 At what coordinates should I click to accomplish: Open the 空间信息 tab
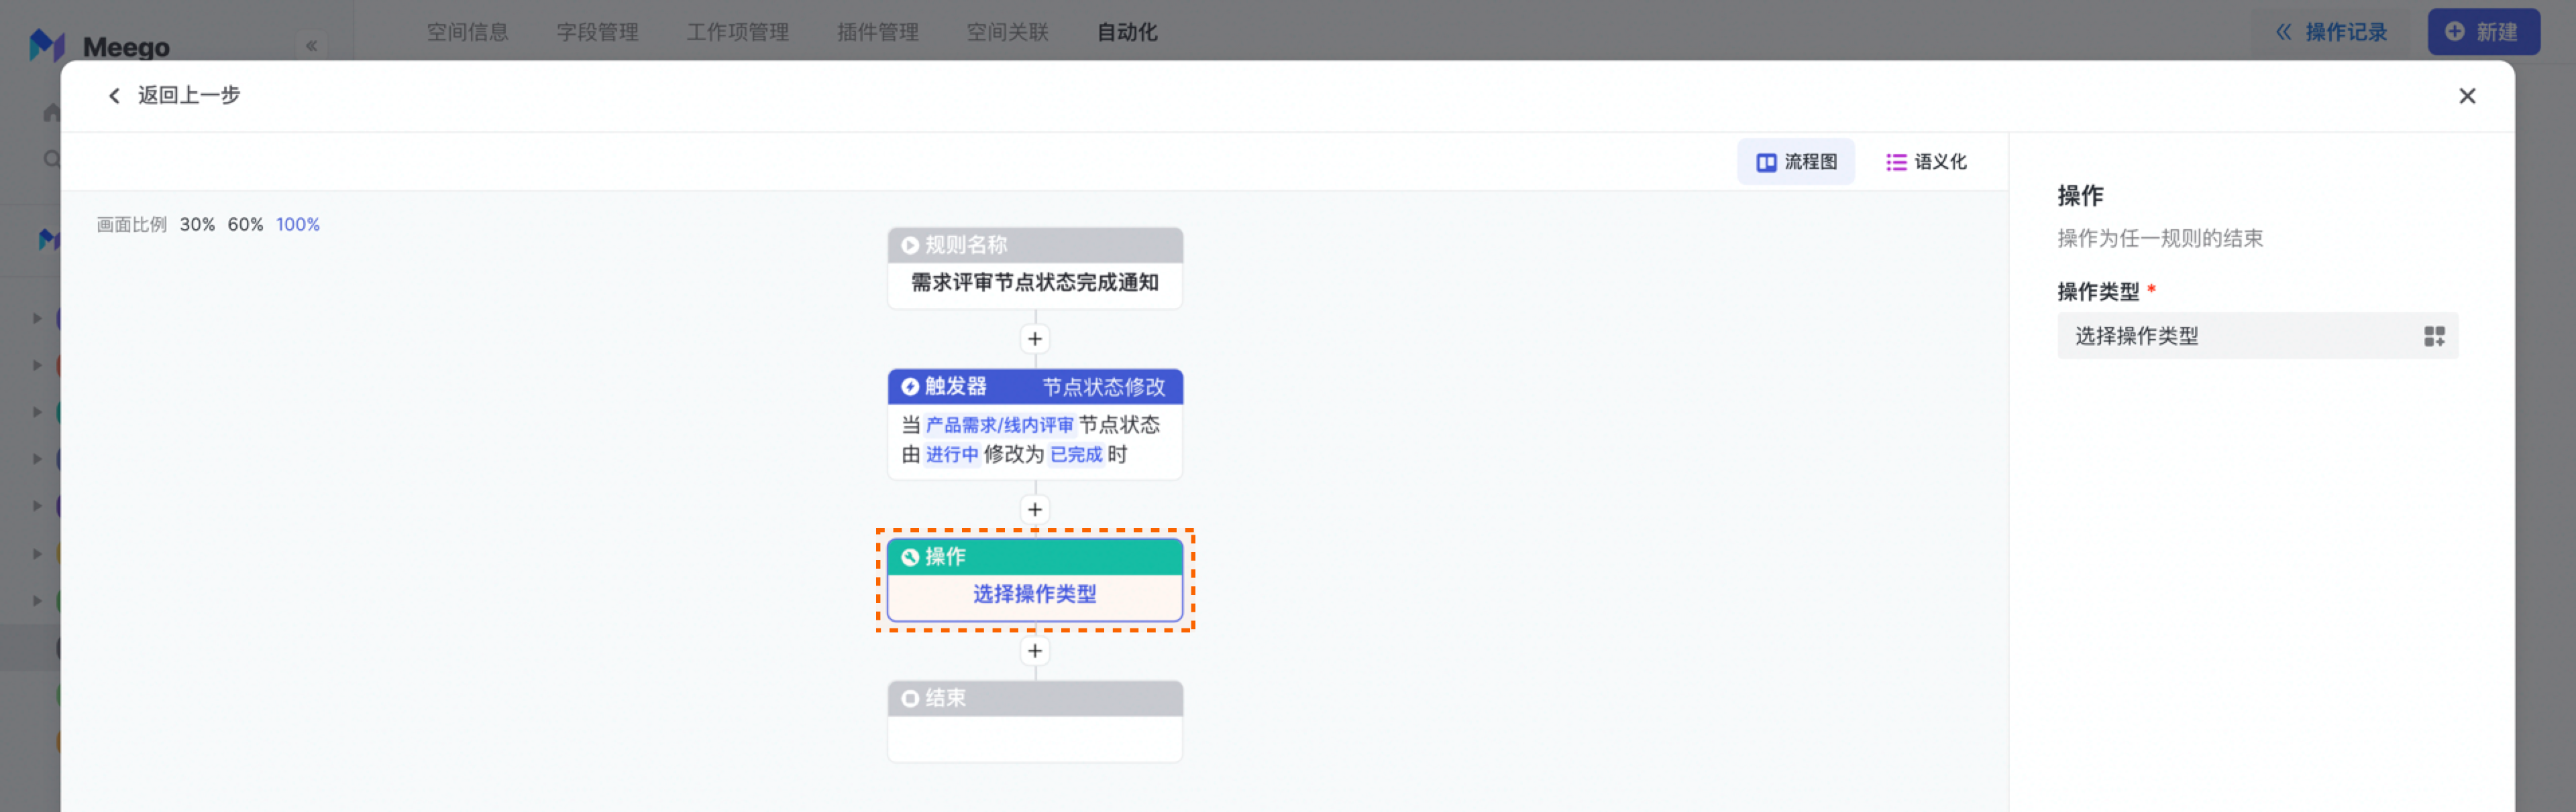tap(468, 32)
